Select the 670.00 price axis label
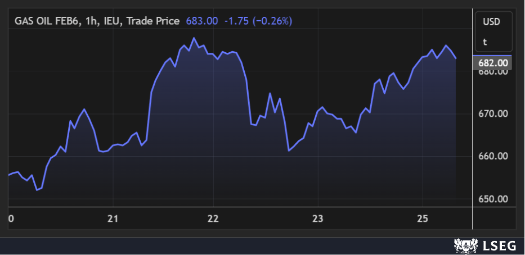This screenshot has height=255, width=525. click(x=493, y=114)
